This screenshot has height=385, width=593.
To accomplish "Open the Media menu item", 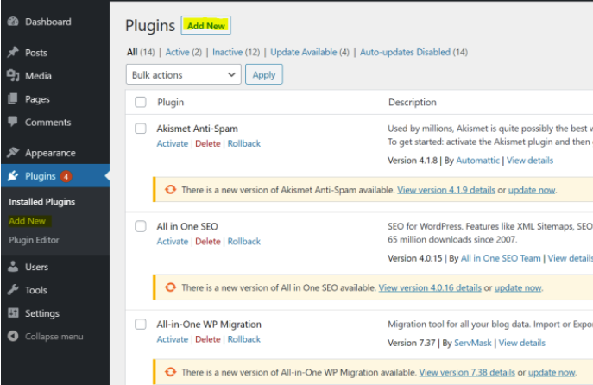I will point(38,76).
